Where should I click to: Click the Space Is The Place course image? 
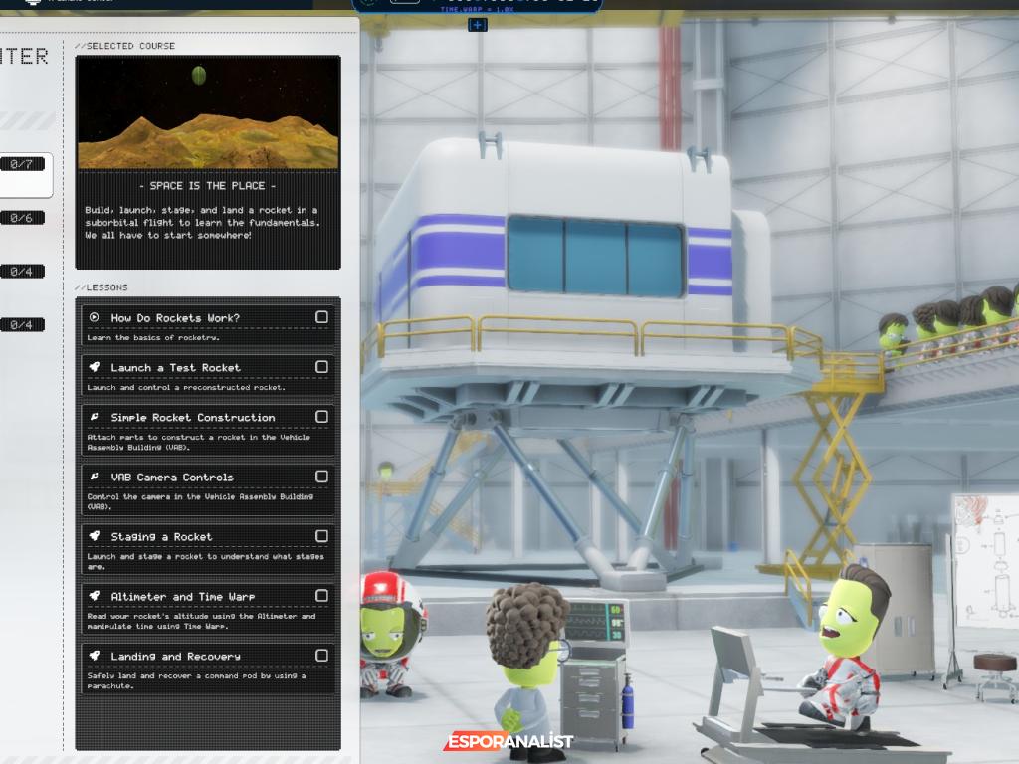click(208, 112)
